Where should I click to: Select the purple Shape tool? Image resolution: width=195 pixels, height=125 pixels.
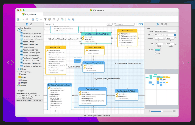coord(58,19)
